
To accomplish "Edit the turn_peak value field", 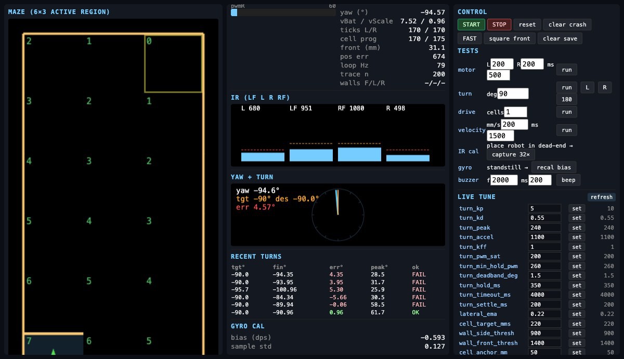I will [544, 228].
